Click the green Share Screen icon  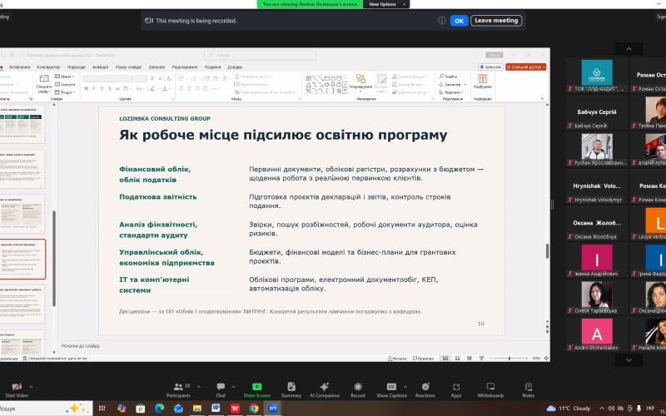coord(256,387)
